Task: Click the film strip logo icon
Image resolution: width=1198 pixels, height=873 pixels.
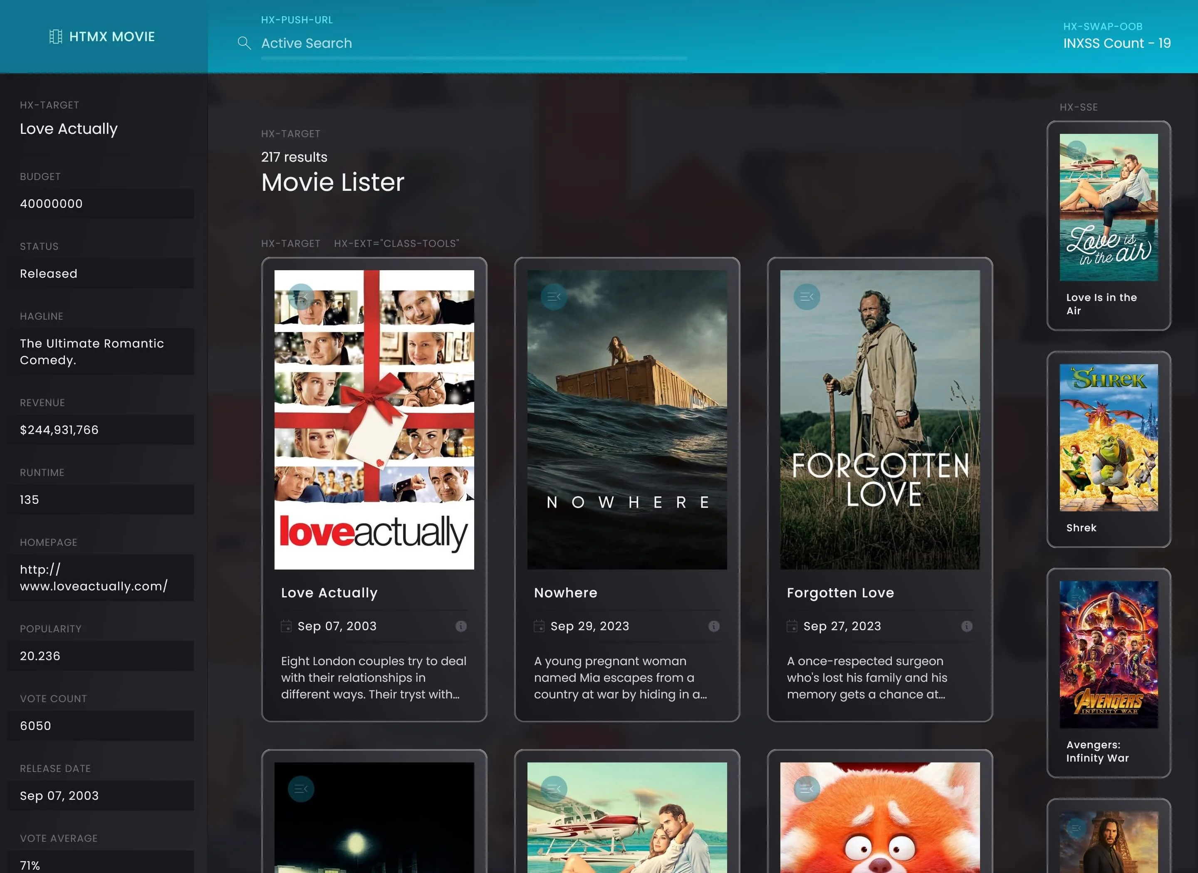Action: pyautogui.click(x=55, y=37)
